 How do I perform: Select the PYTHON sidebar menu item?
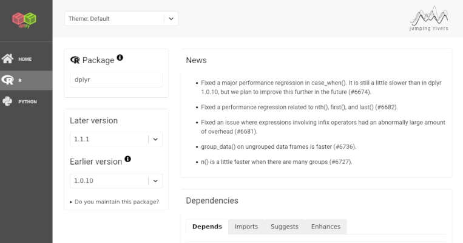tap(26, 101)
